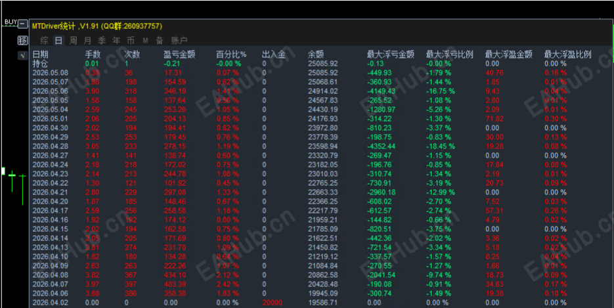Click the 移 move panel button

[x=23, y=40]
